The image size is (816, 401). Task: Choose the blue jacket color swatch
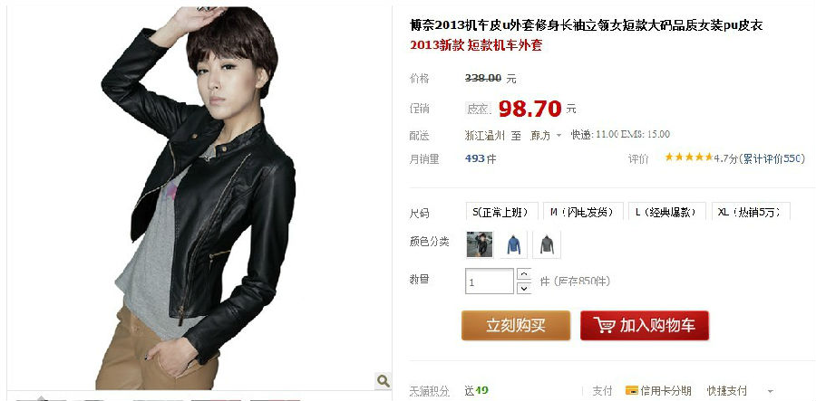[x=514, y=244]
